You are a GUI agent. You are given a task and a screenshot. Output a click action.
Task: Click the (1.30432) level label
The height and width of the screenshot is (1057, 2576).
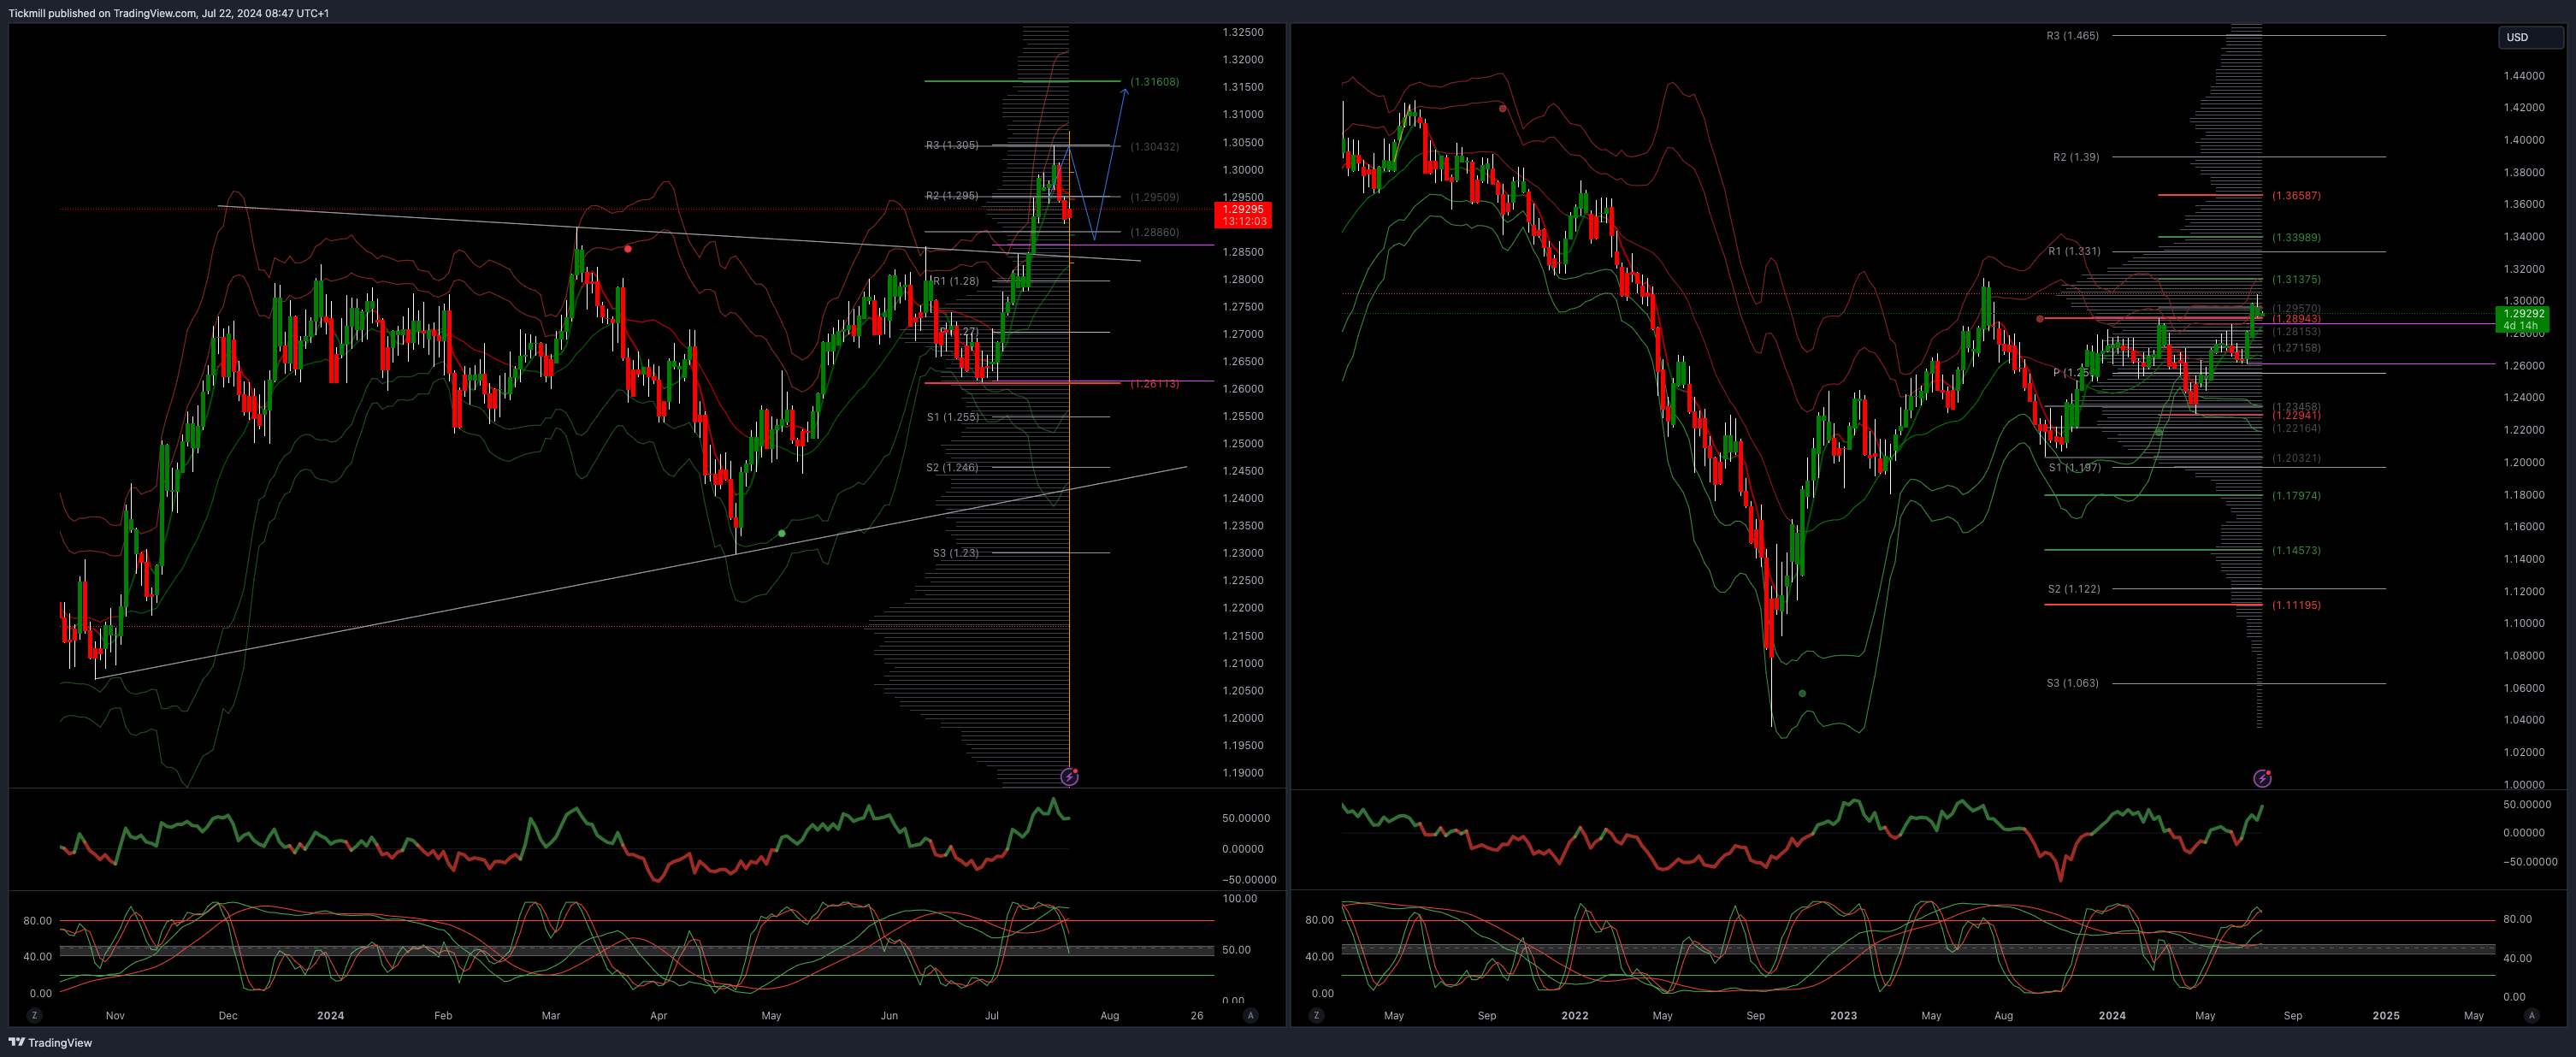pos(1154,147)
